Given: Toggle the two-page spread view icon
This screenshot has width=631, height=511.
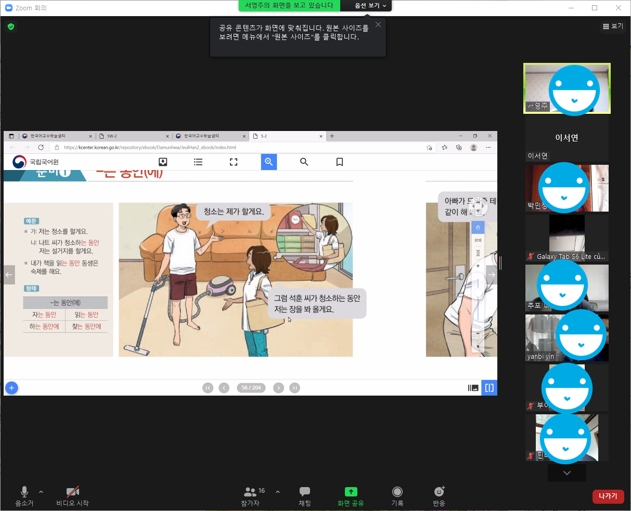Looking at the screenshot, I should (x=490, y=388).
